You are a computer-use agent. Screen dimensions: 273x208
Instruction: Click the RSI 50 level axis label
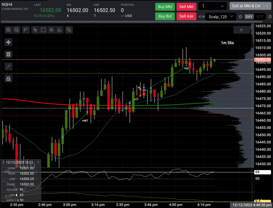(x=257, y=179)
